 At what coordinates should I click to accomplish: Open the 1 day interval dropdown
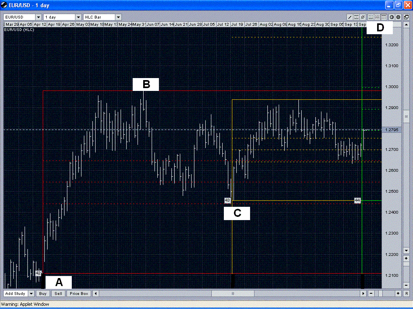pos(78,17)
